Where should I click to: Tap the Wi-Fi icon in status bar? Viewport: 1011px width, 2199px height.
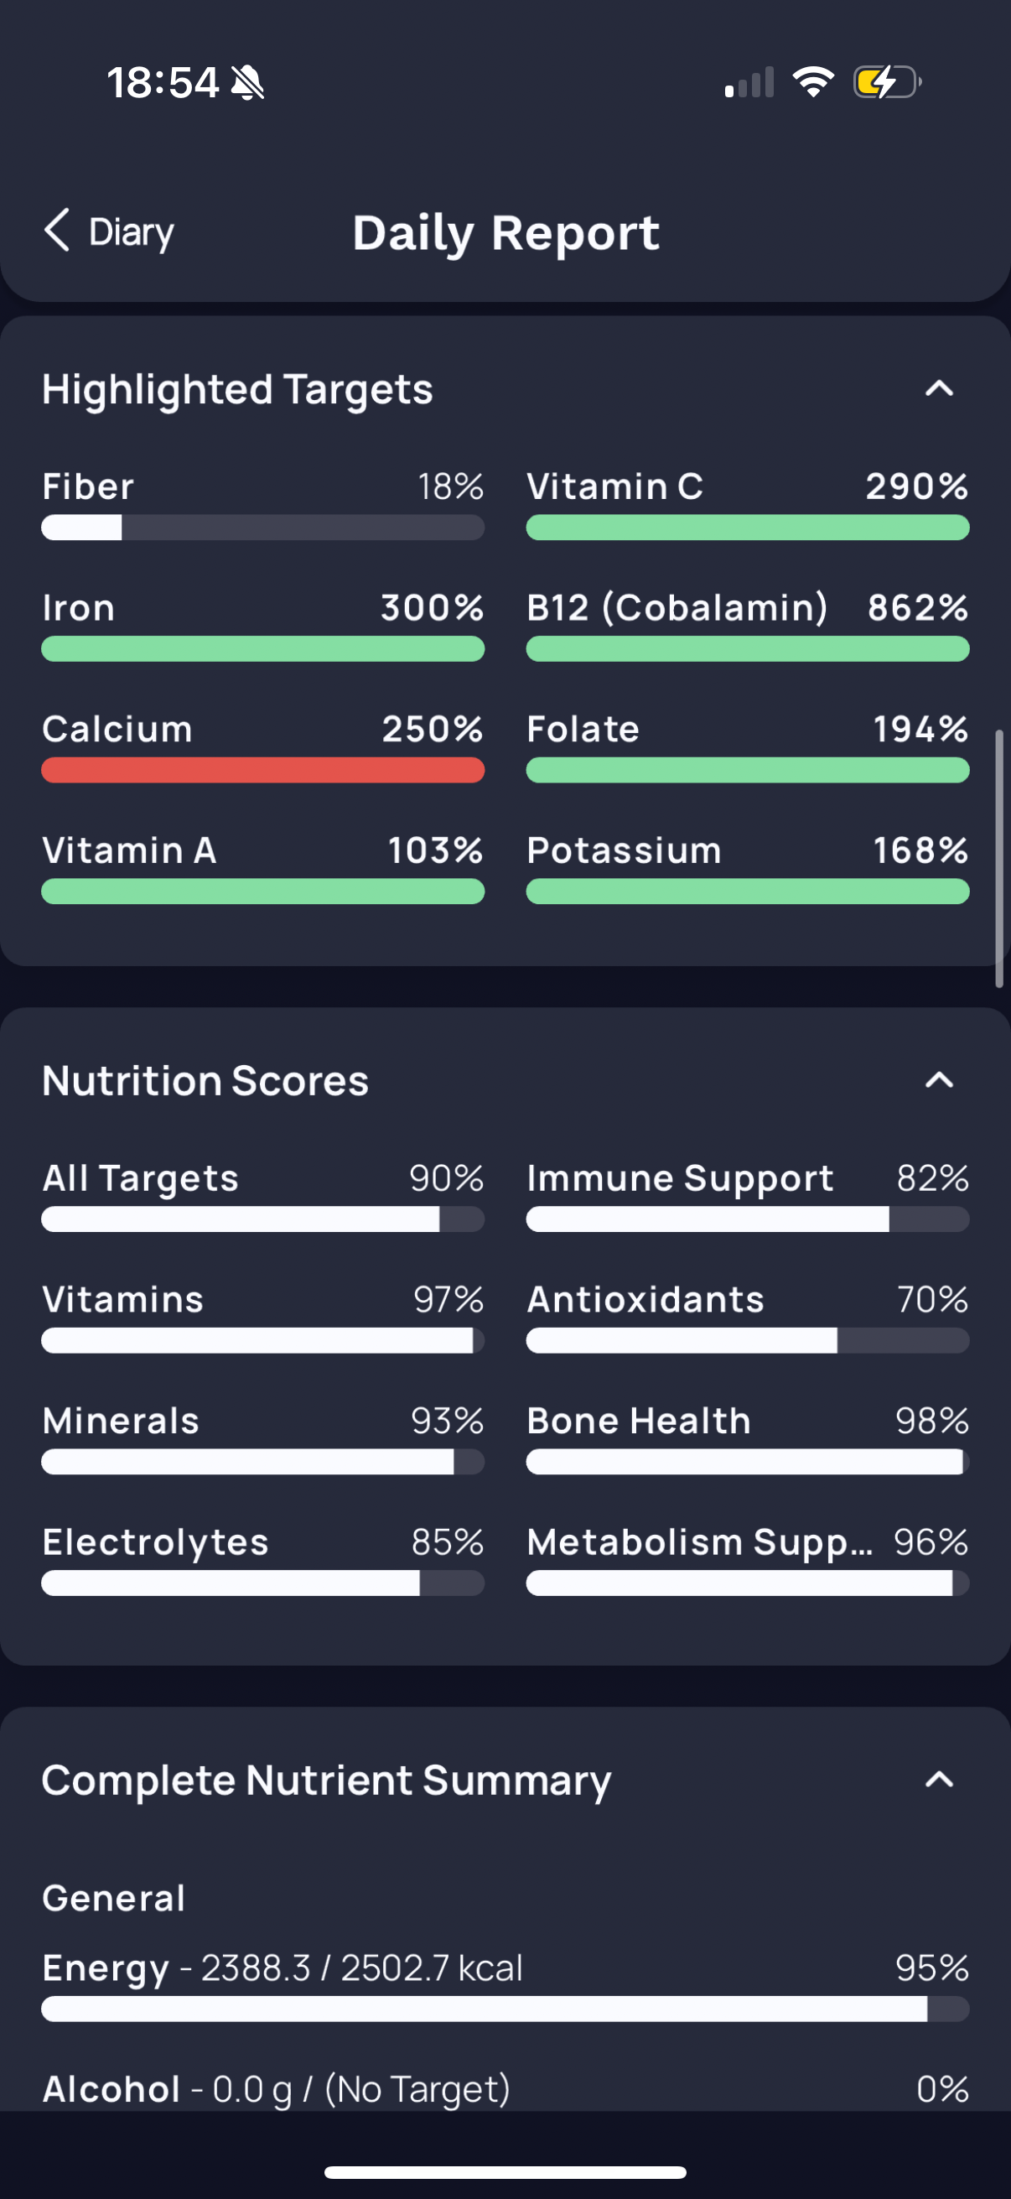pyautogui.click(x=813, y=82)
